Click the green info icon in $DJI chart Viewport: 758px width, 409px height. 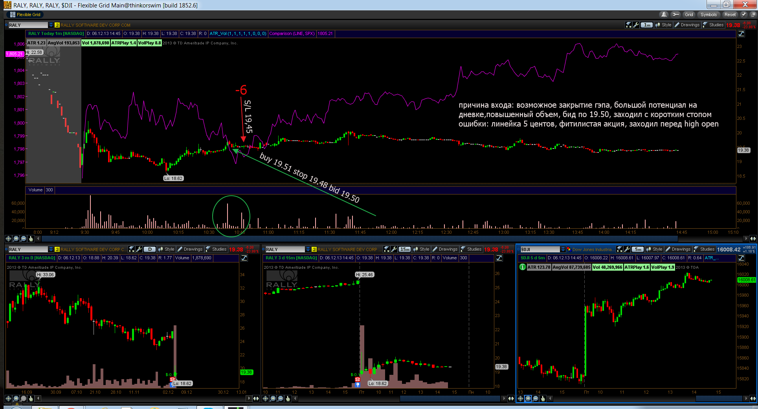(x=523, y=267)
